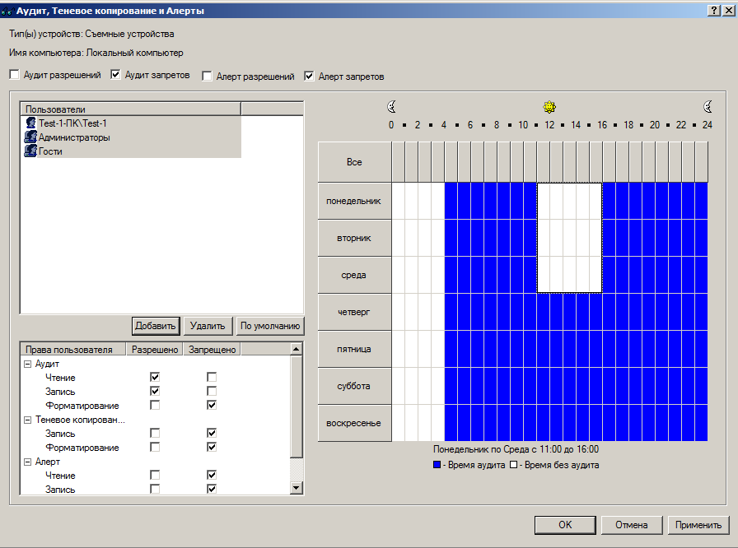Select the четверг day row header
The height and width of the screenshot is (548, 738).
pyautogui.click(x=354, y=312)
